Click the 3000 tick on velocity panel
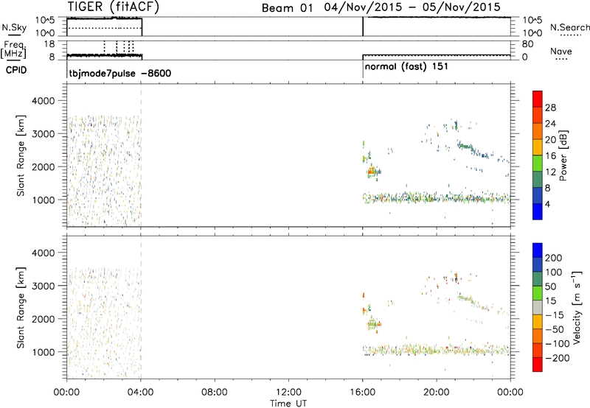This screenshot has height=408, width=590. click(44, 286)
